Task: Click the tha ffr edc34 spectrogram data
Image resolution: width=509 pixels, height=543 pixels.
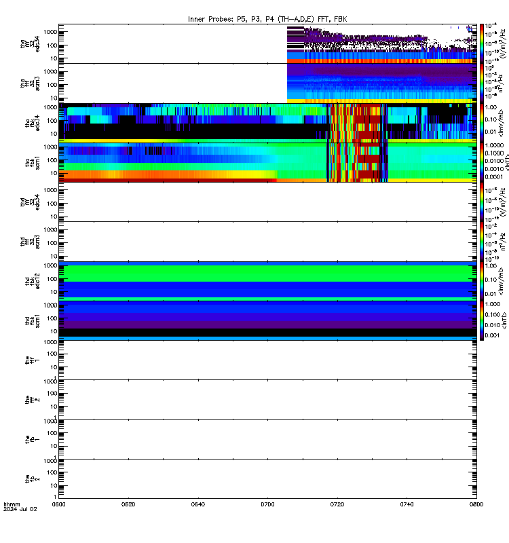Action: click(381, 44)
